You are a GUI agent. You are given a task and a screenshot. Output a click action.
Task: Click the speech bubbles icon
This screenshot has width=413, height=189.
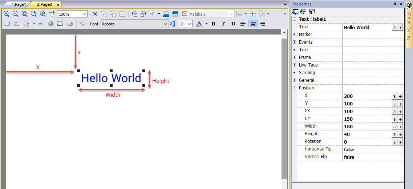point(82,24)
